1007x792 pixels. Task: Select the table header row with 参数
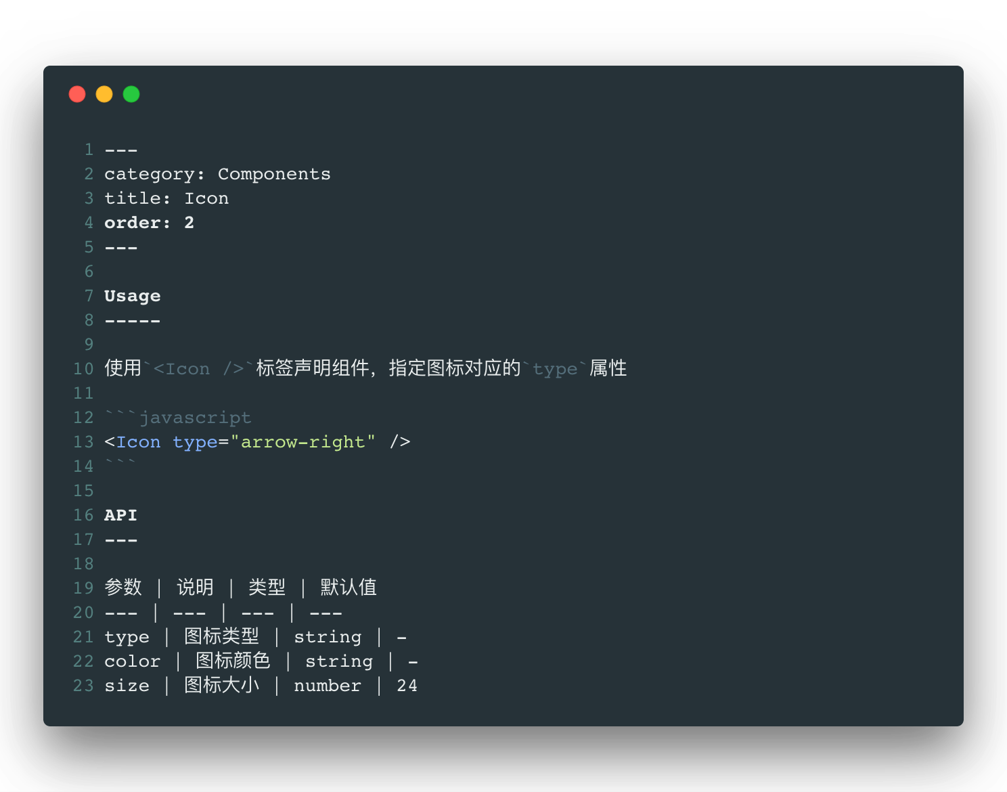tap(123, 588)
